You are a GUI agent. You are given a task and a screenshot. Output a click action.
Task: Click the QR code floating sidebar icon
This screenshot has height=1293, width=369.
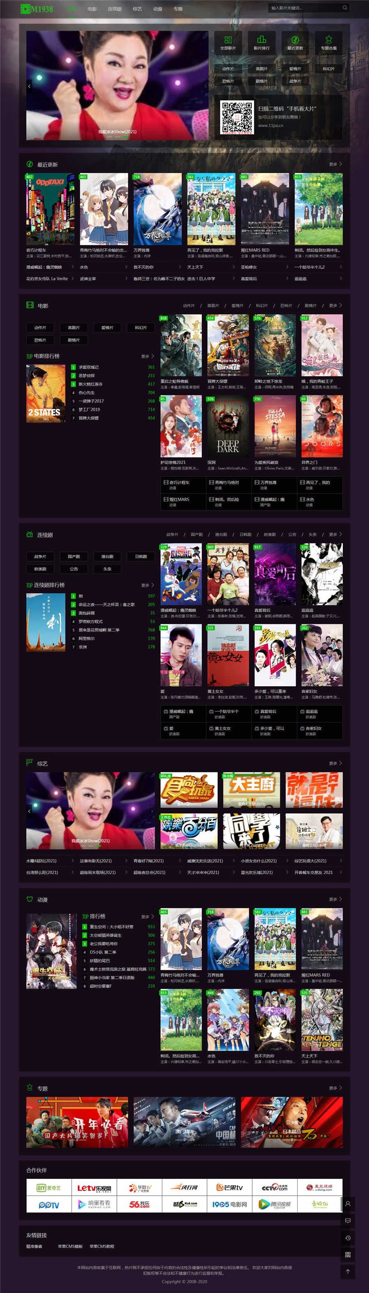coord(348,1254)
